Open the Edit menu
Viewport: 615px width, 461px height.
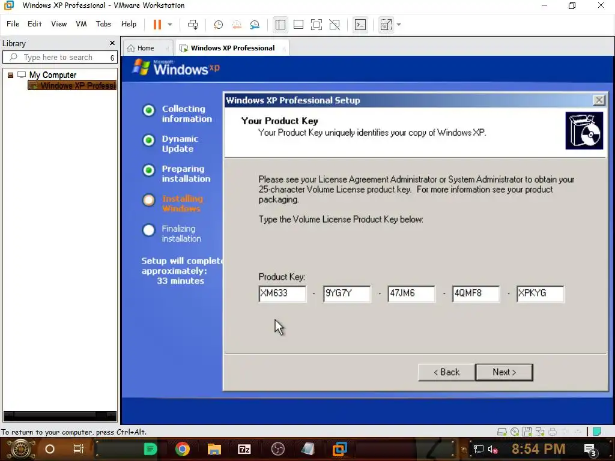34,24
